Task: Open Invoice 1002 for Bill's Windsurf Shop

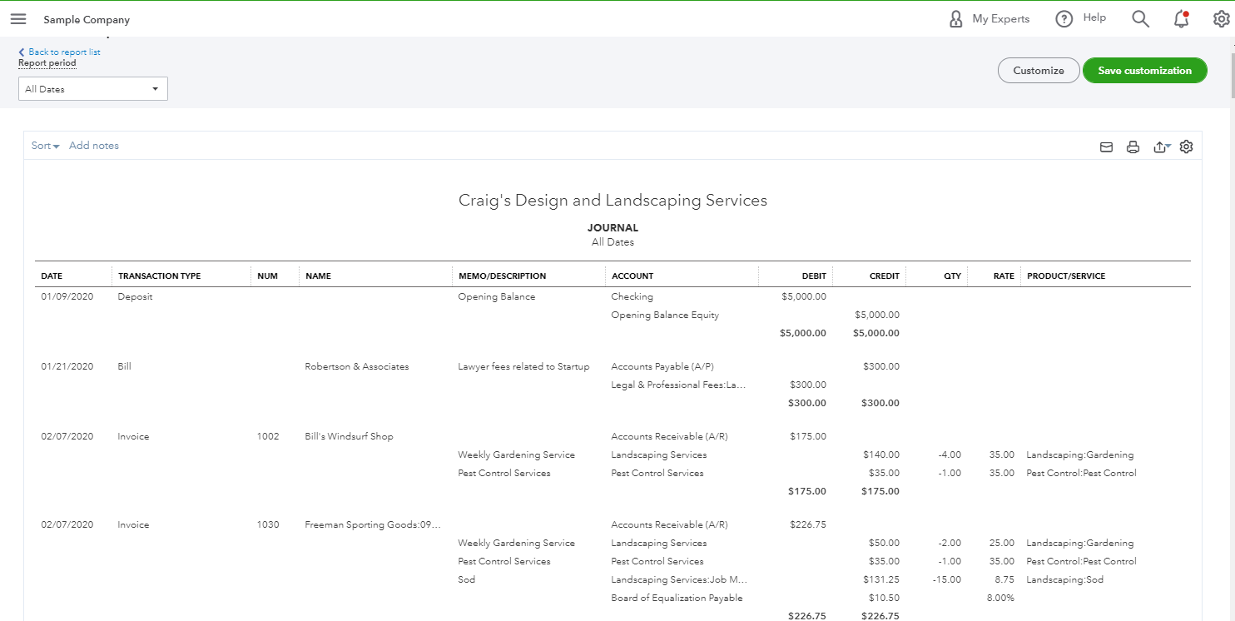Action: [133, 435]
